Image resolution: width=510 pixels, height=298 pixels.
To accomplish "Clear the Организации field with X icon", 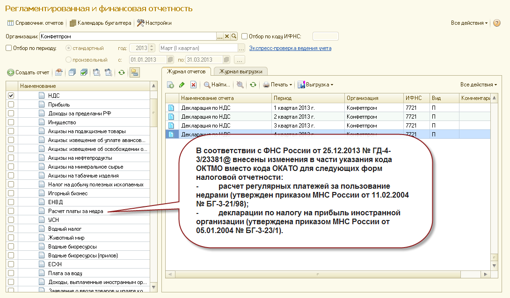I will point(227,36).
